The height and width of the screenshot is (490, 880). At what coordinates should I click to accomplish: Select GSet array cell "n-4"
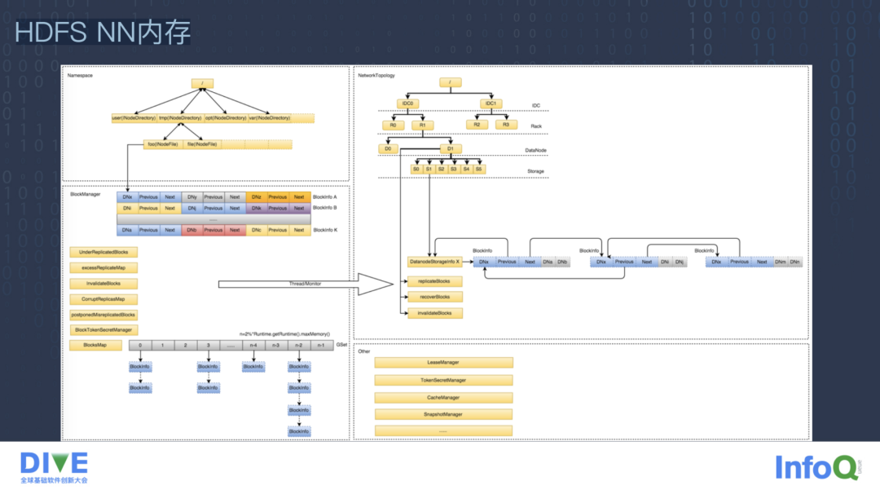pos(253,345)
